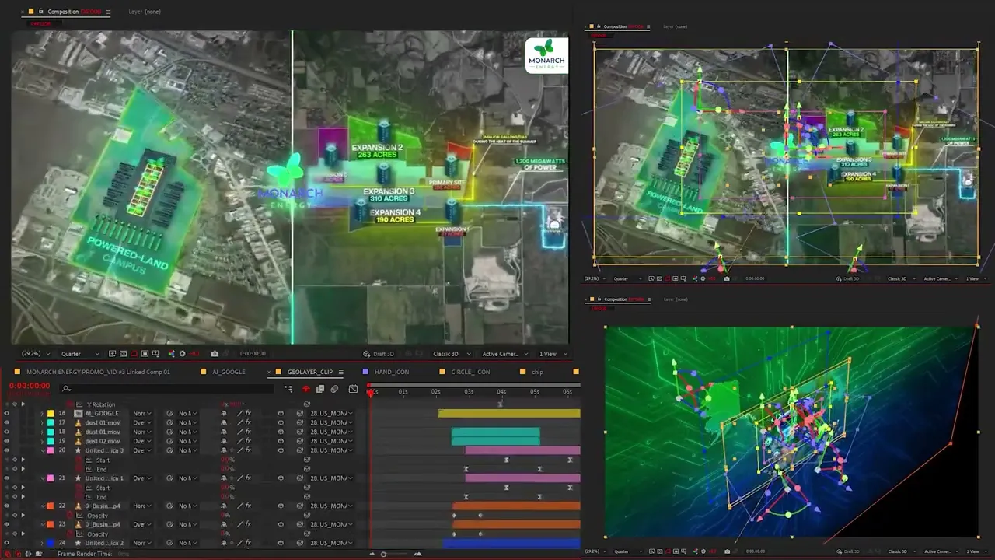The height and width of the screenshot is (560, 995).
Task: Open Layer (none) tab in left viewer
Action: [145, 12]
